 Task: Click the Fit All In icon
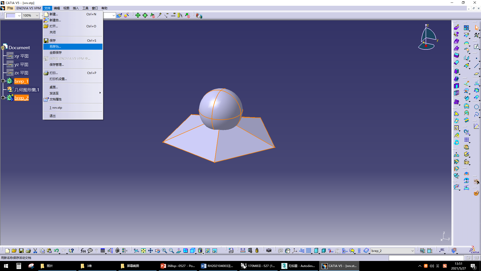click(x=143, y=251)
